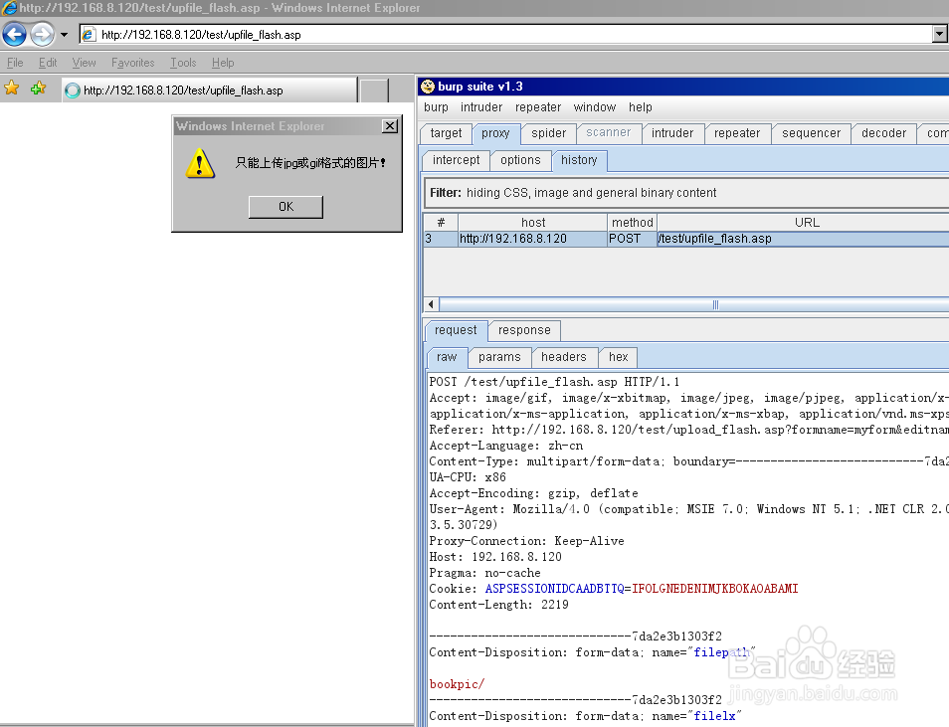Switch to the scanner tab
The height and width of the screenshot is (727, 949).
click(x=608, y=132)
